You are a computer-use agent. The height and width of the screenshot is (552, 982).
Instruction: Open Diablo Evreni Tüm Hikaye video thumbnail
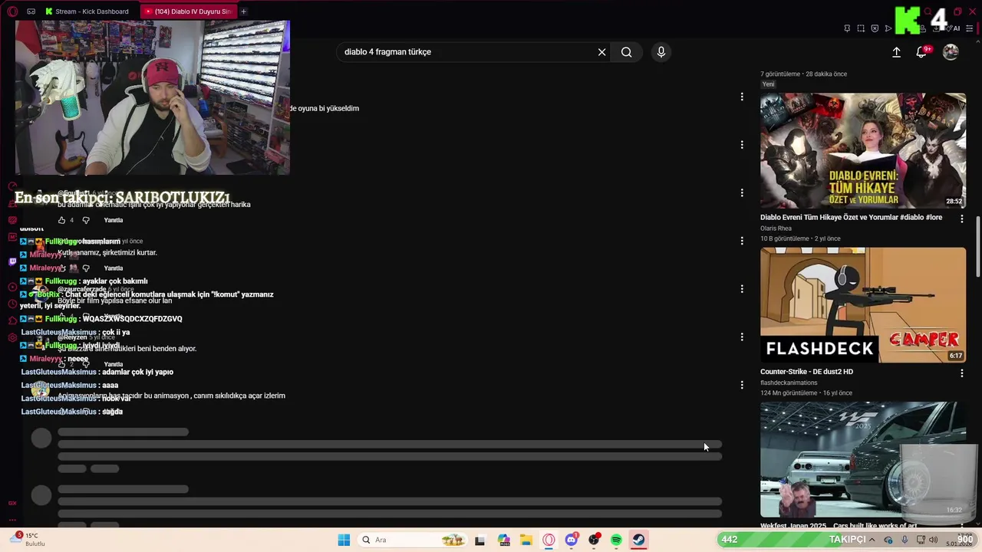(x=863, y=151)
